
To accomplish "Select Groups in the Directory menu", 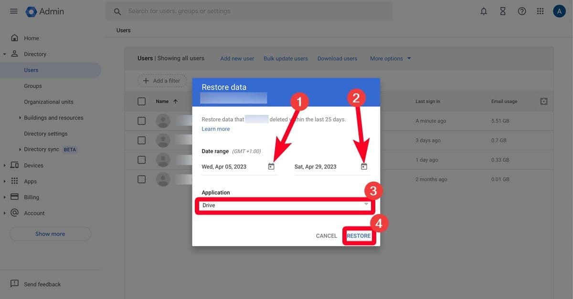I will point(33,86).
